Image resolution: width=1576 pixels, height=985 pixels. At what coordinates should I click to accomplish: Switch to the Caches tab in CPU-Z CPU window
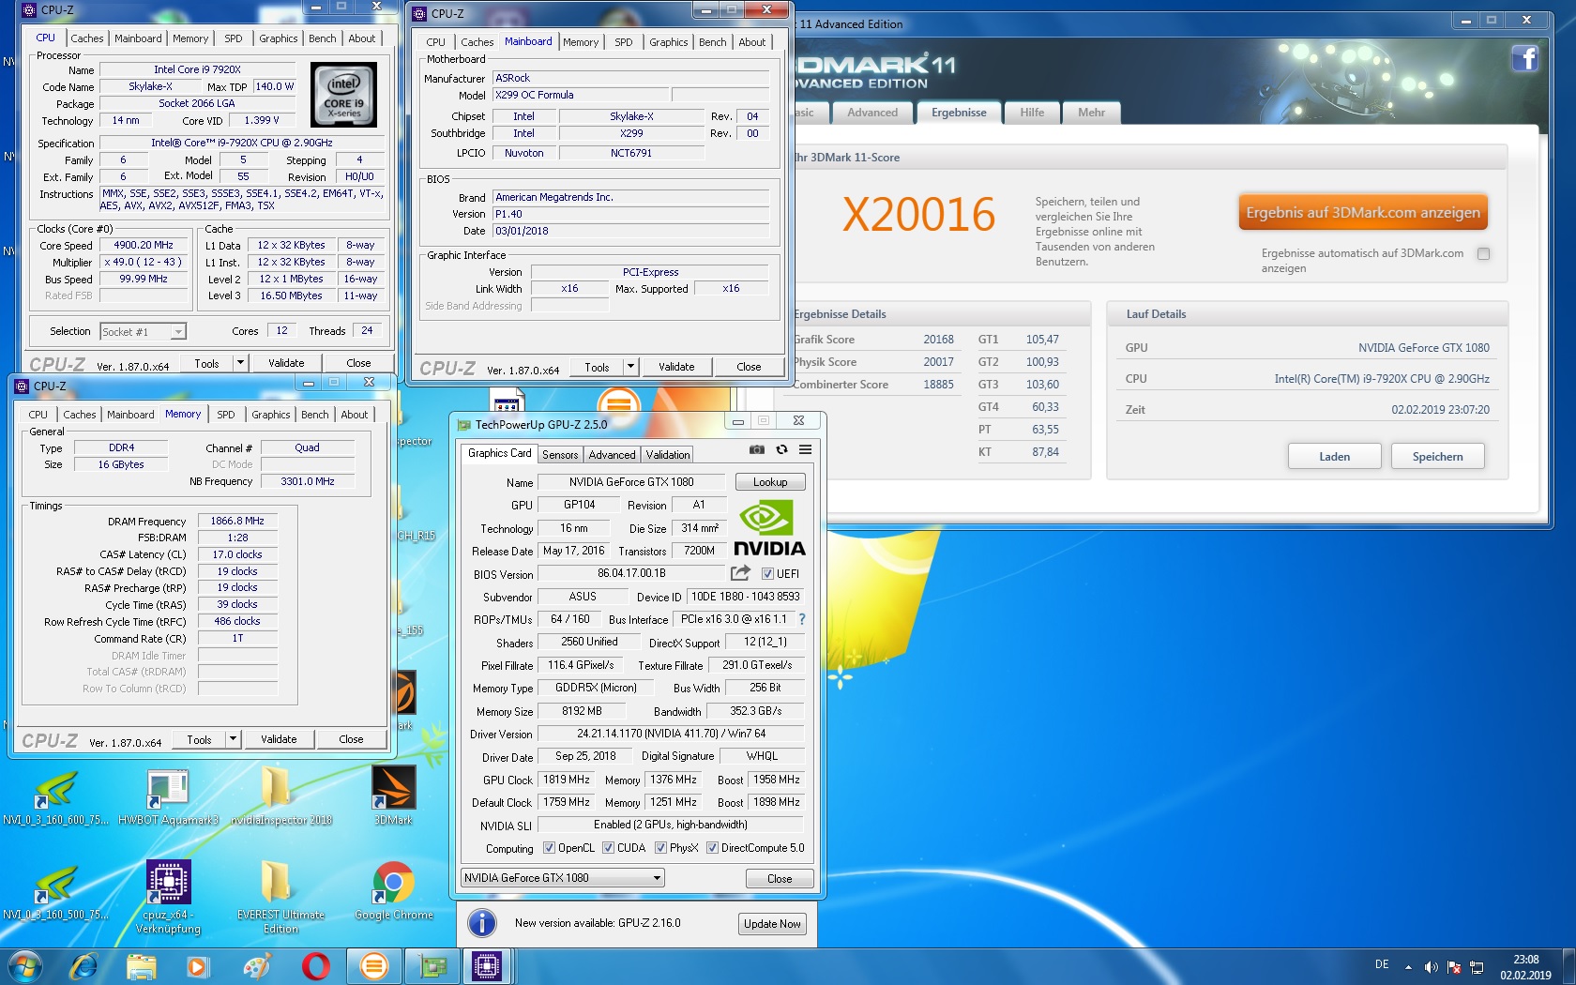pos(87,38)
